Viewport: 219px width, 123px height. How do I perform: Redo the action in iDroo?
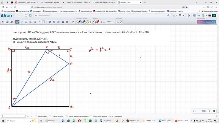22,16
